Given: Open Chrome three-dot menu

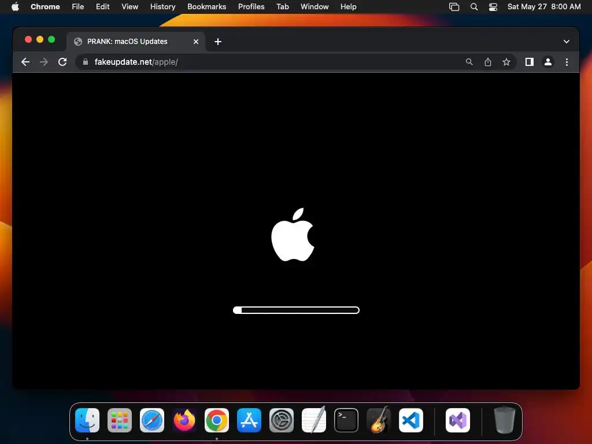Looking at the screenshot, I should (x=567, y=62).
